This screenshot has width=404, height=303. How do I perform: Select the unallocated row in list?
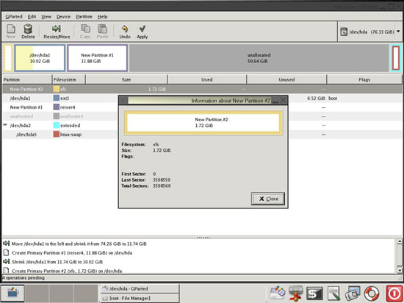click(x=202, y=116)
